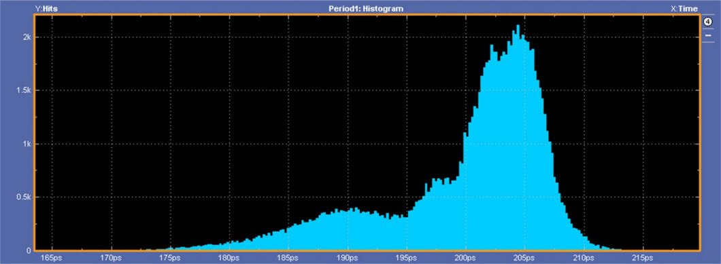Select the X:Time axis label
This screenshot has height=264, width=721.
click(685, 8)
